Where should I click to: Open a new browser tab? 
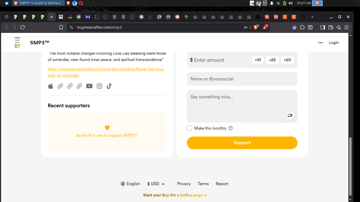click(x=312, y=17)
